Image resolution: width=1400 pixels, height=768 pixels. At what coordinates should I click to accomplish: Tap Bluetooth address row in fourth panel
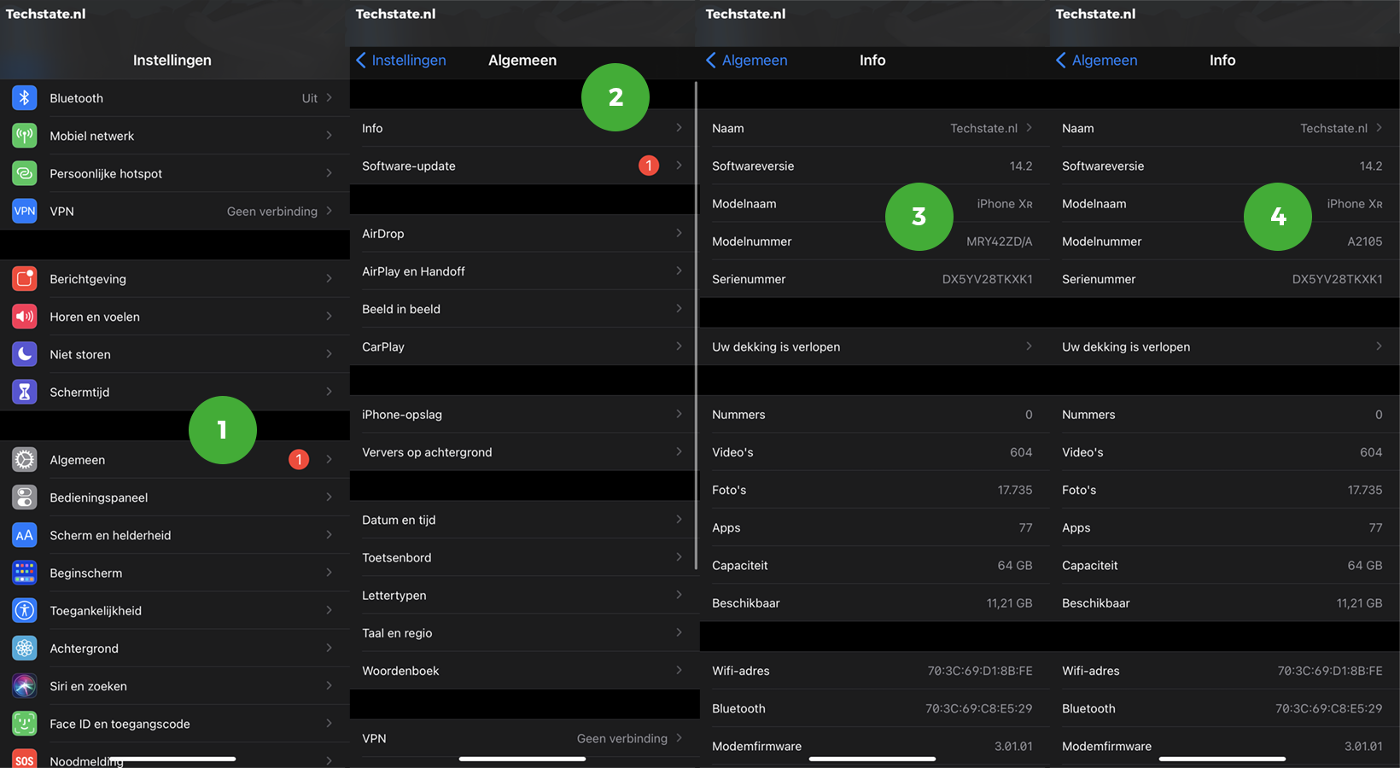click(1224, 708)
